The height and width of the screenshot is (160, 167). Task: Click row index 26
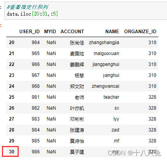(12, 108)
